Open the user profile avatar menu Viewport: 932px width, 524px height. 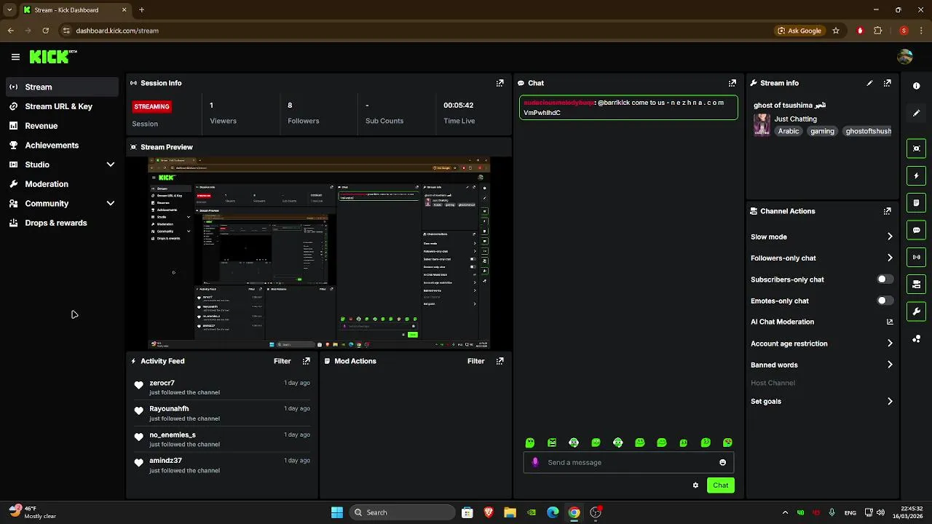pos(905,57)
